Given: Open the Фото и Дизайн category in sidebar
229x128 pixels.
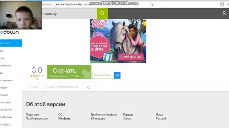Looking at the screenshot, I should click(x=6, y=124).
